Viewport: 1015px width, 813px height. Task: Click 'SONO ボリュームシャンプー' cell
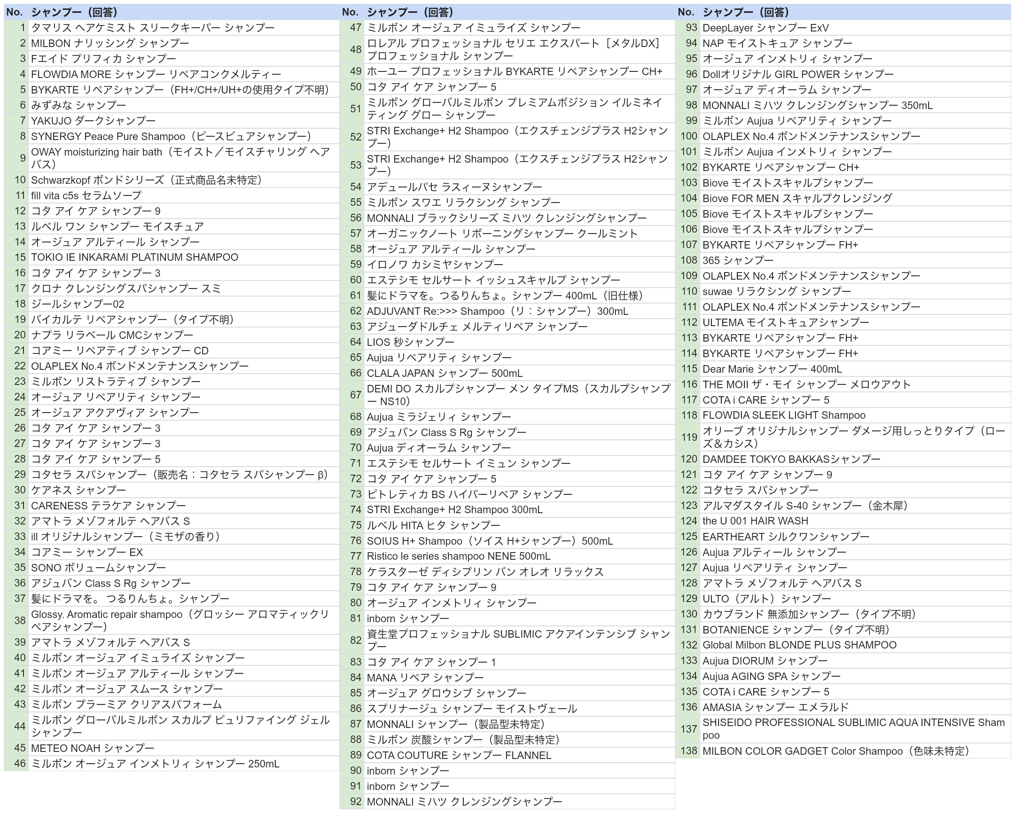(184, 567)
